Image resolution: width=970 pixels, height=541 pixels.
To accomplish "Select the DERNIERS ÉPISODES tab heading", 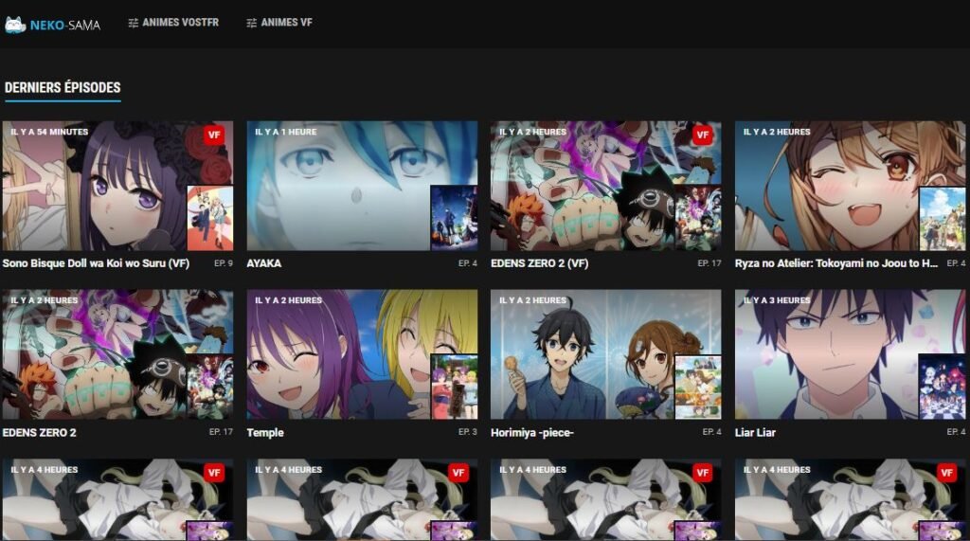I will (x=63, y=87).
